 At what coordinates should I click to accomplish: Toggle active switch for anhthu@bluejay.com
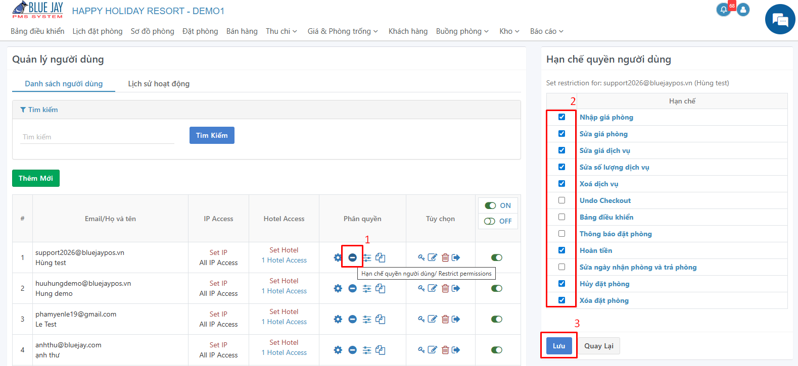coord(497,350)
